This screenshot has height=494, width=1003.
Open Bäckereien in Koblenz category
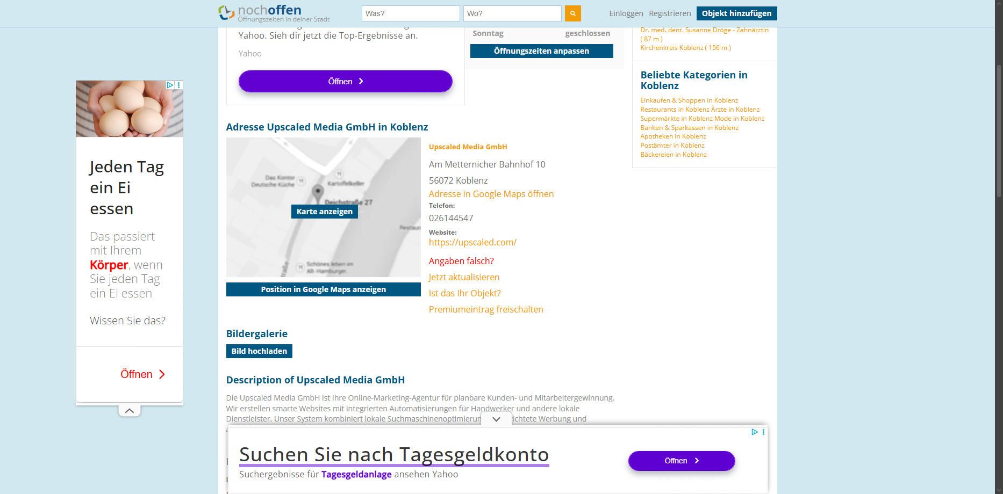click(x=673, y=155)
